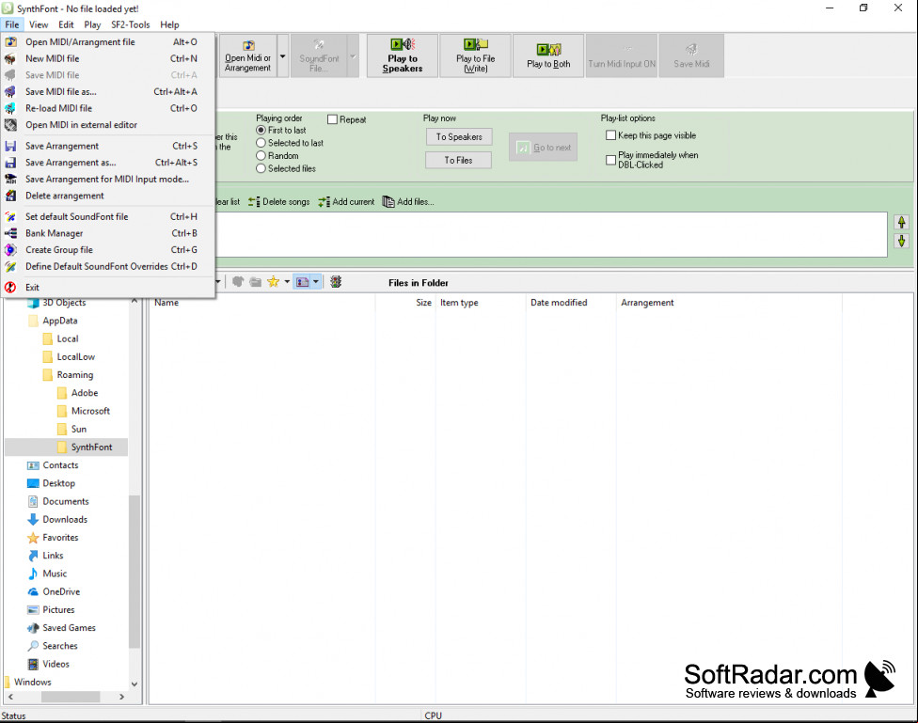This screenshot has width=918, height=723.
Task: Click the Save Arrangement as icon
Action: pos(10,163)
